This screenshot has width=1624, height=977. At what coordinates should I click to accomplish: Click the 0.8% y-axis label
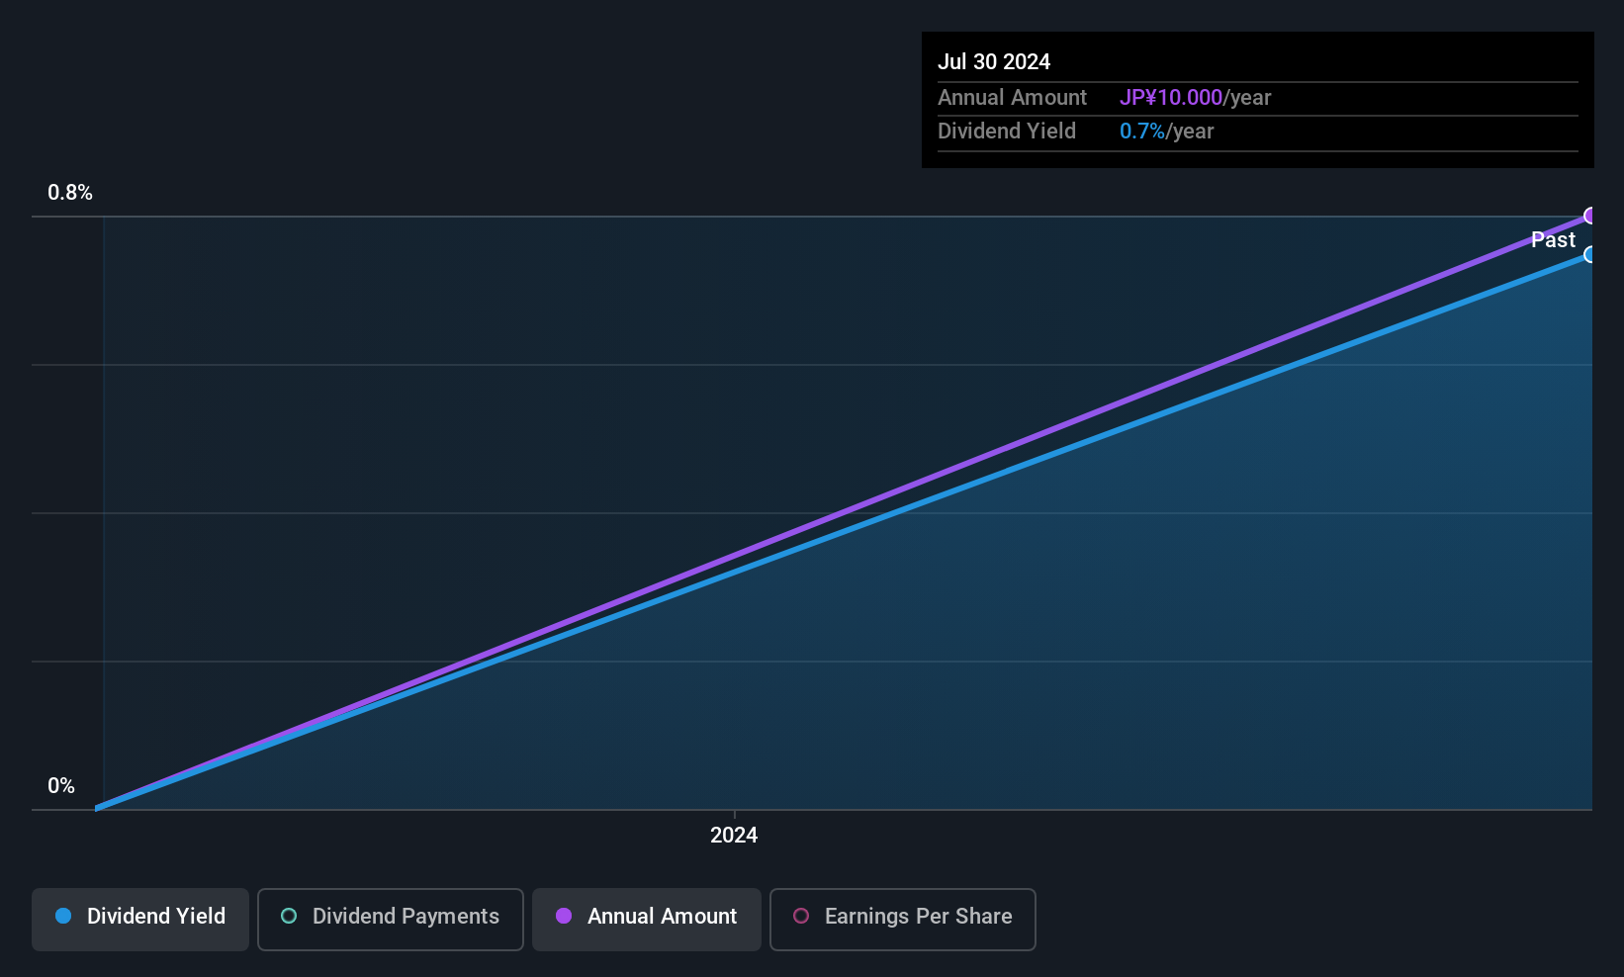tap(70, 193)
